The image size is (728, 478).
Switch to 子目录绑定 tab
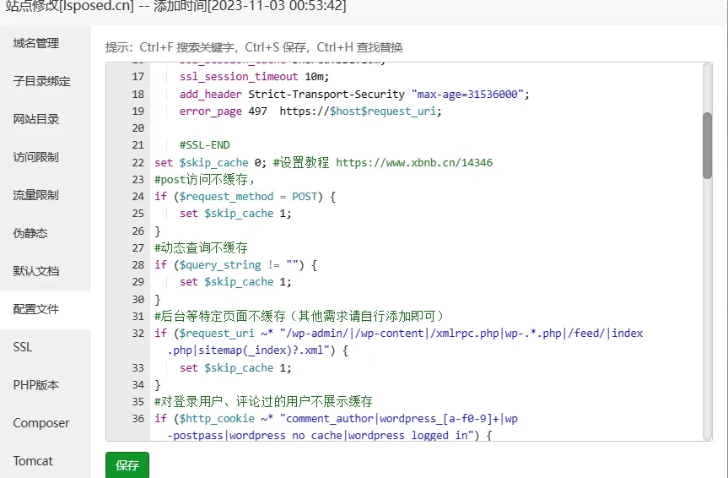[x=46, y=81]
